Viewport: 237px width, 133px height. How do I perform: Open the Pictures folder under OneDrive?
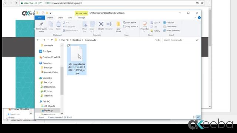tap(48, 91)
